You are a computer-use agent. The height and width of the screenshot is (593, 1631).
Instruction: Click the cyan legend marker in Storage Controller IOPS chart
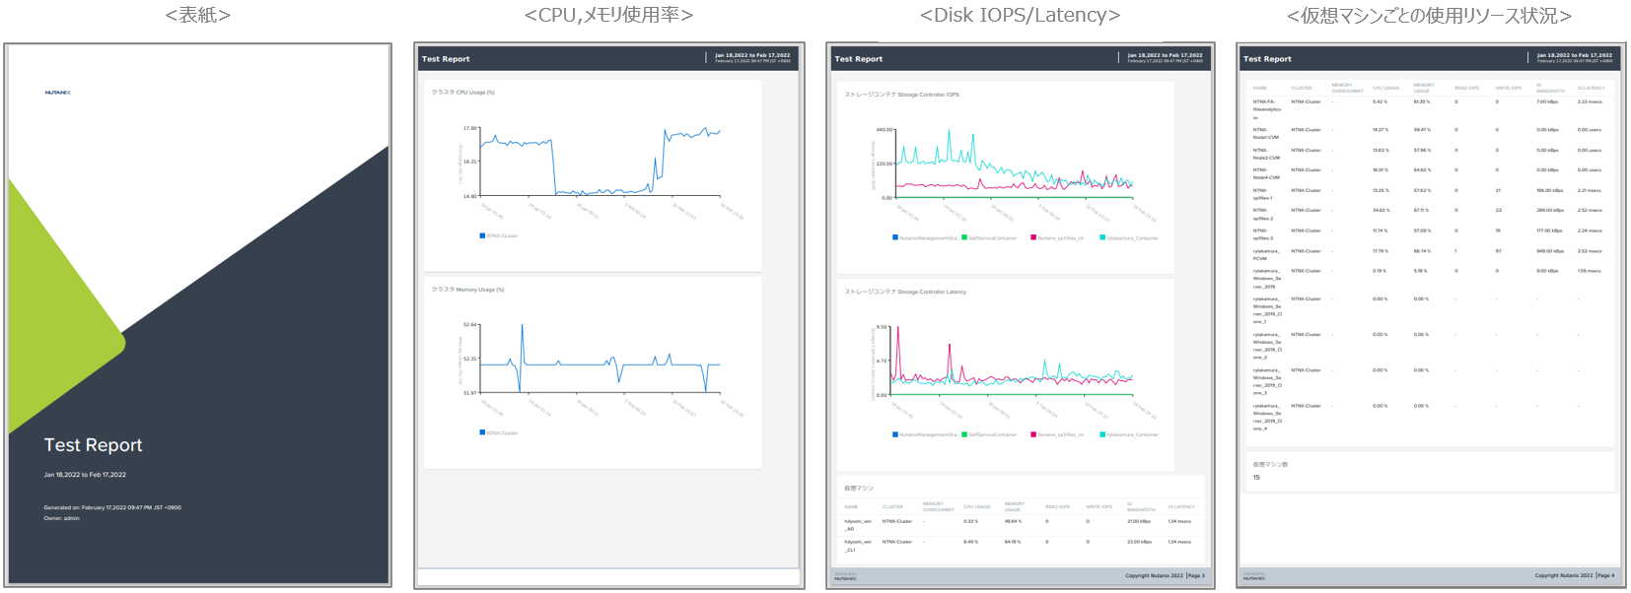click(x=1102, y=237)
